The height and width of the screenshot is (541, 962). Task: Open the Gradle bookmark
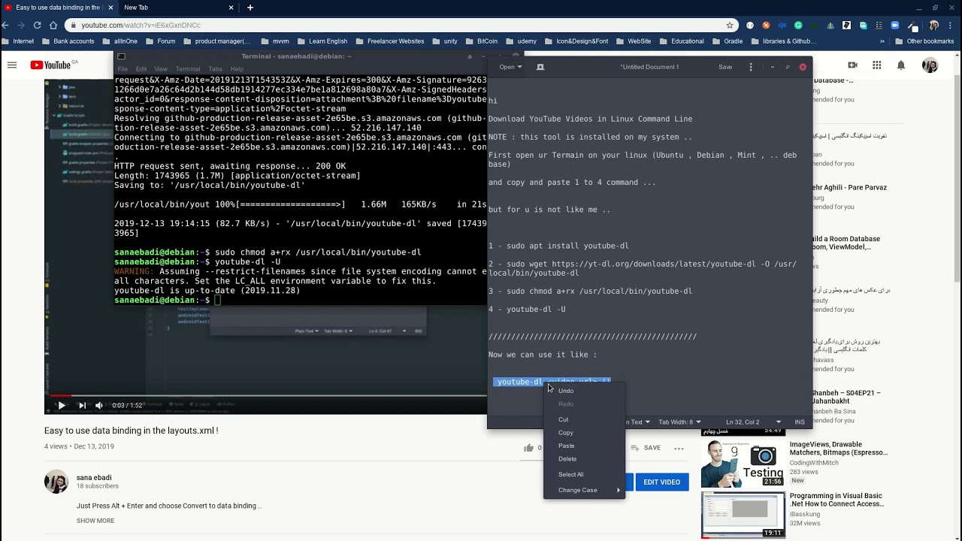pos(728,41)
